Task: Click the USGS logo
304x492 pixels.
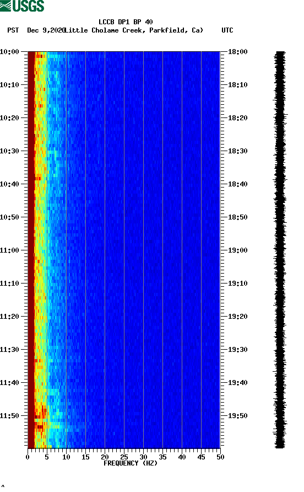Action: point(22,6)
